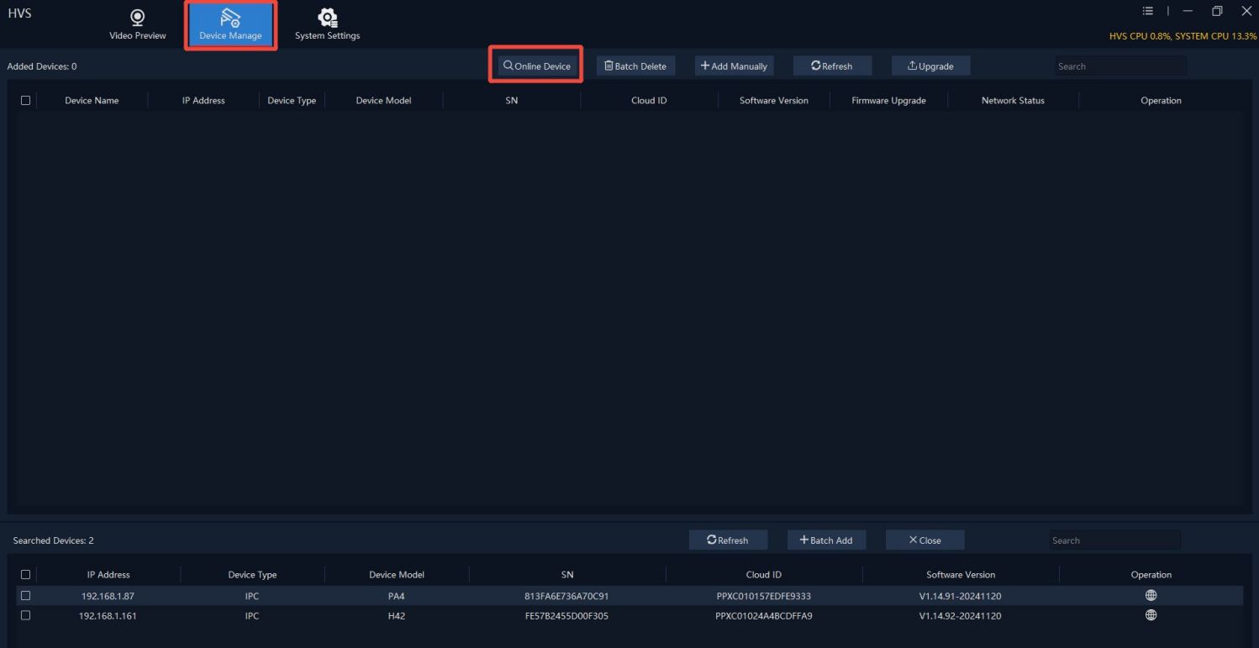Click the Add Manually button
This screenshot has height=648, width=1259.
coord(734,66)
